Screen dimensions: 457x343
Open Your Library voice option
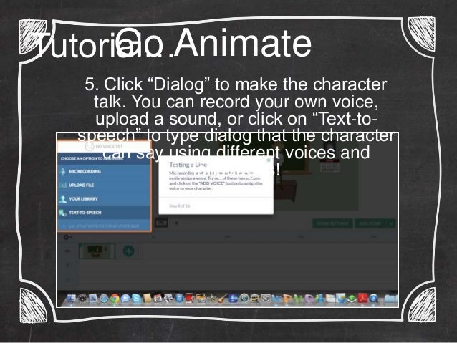point(104,199)
